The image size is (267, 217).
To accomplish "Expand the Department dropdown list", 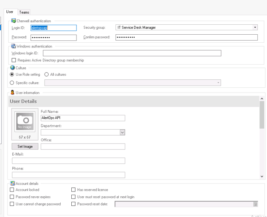I will coord(122,132).
